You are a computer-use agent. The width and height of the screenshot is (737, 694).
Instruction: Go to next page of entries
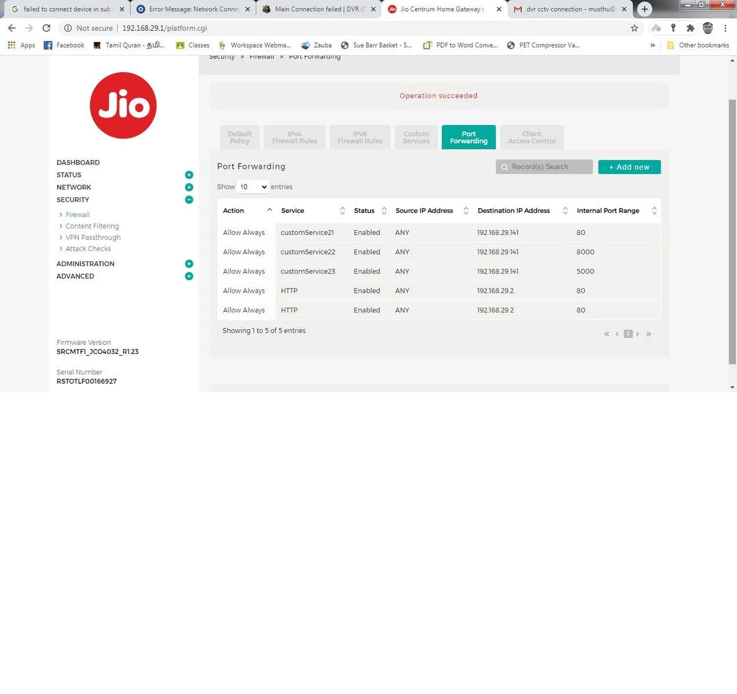637,334
